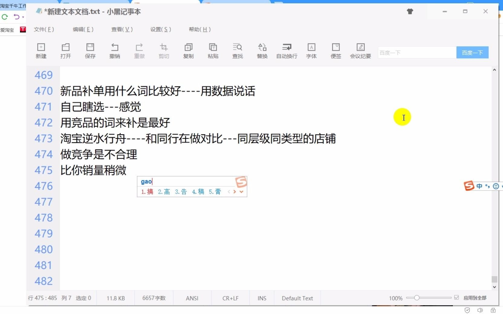Open the 会议纪要 meeting minutes tool
The image size is (503, 314).
pyautogui.click(x=361, y=51)
